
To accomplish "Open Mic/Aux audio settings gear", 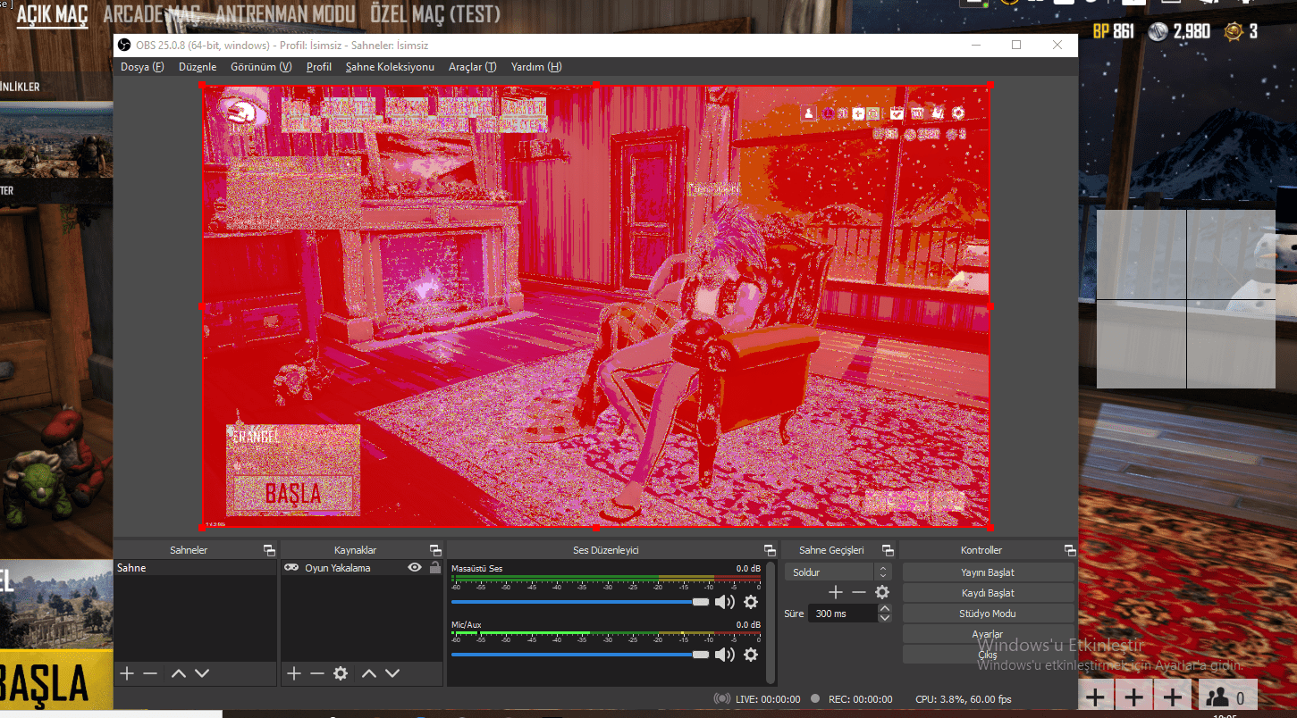I will click(x=751, y=655).
